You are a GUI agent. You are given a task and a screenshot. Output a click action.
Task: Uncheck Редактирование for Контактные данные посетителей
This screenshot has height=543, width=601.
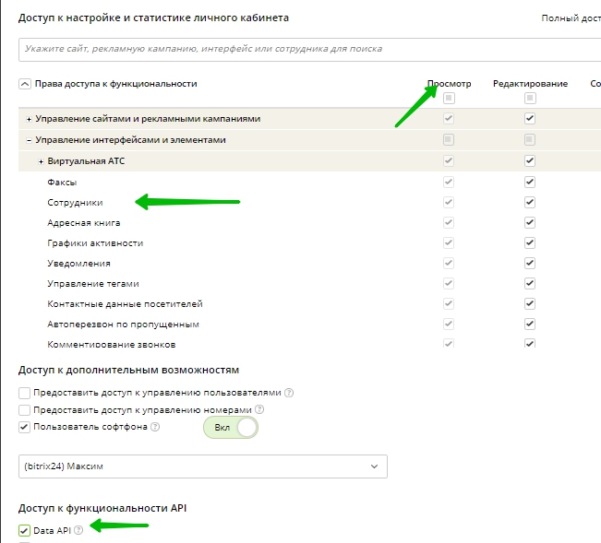tap(530, 303)
